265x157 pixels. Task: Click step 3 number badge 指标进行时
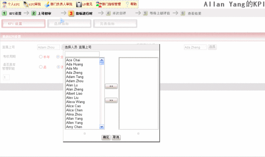(x=71, y=13)
